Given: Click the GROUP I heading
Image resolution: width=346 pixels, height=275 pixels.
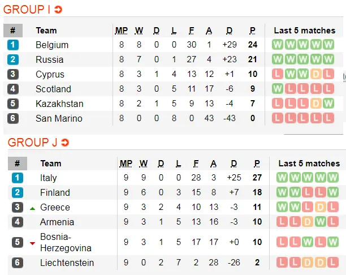Looking at the screenshot, I should [x=27, y=10].
